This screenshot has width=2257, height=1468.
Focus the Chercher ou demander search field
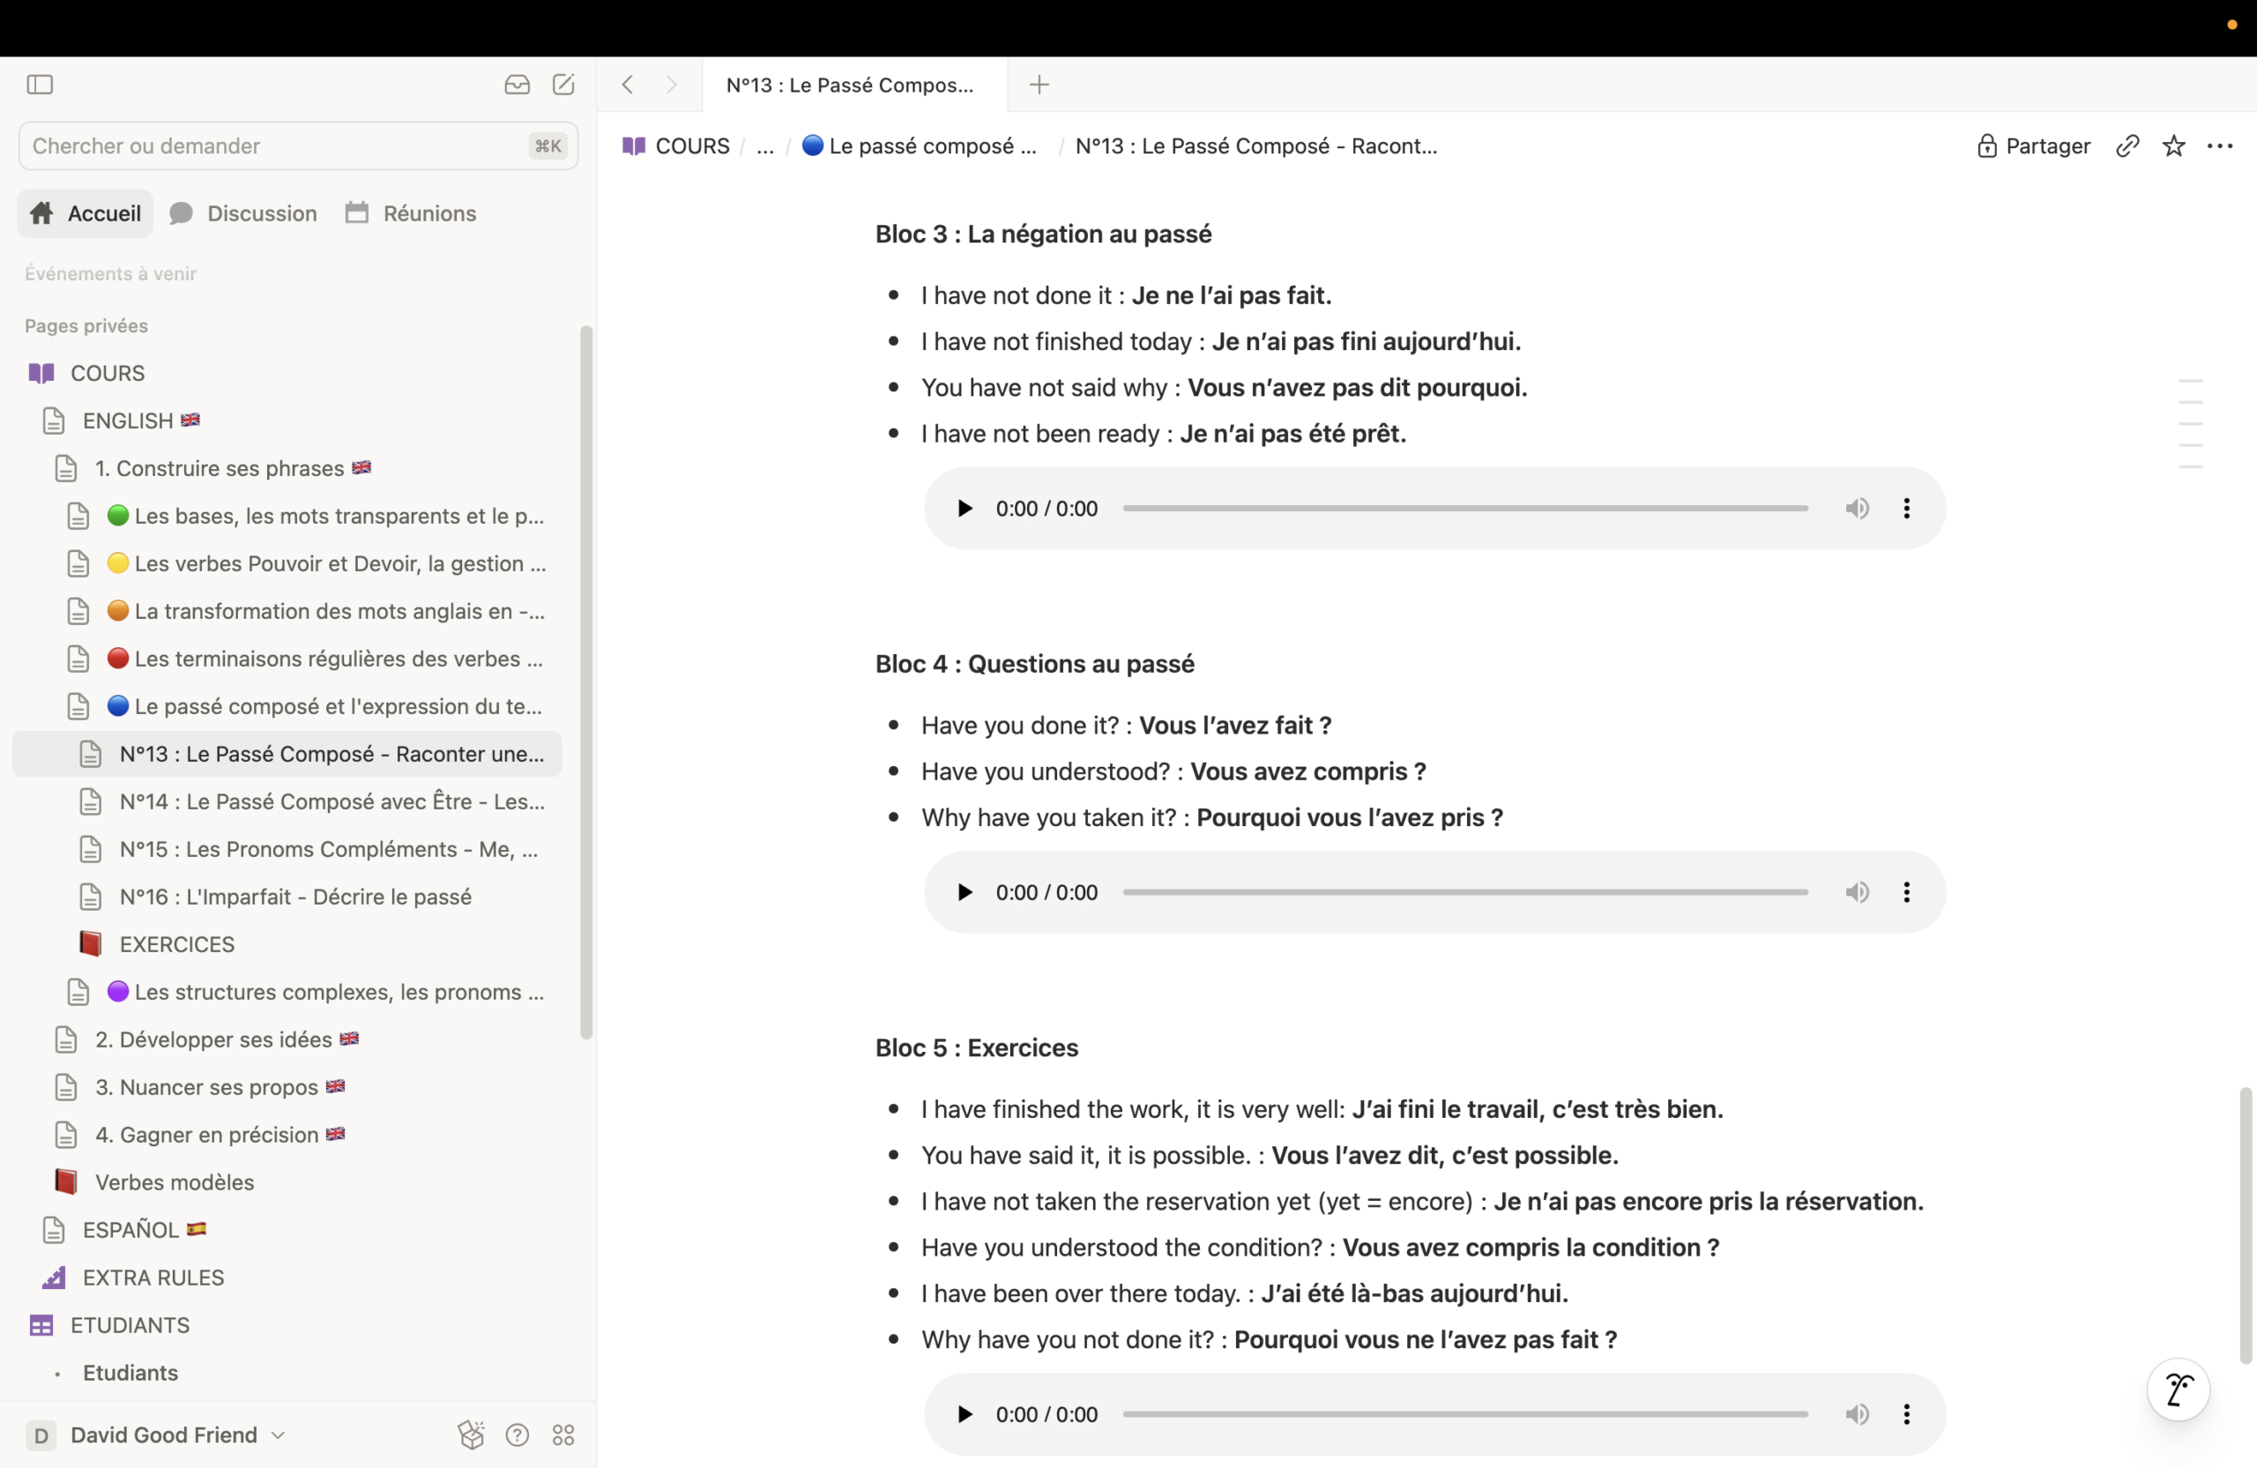point(299,146)
